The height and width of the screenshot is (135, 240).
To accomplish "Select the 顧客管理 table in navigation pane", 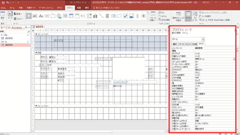I will coord(9,38).
